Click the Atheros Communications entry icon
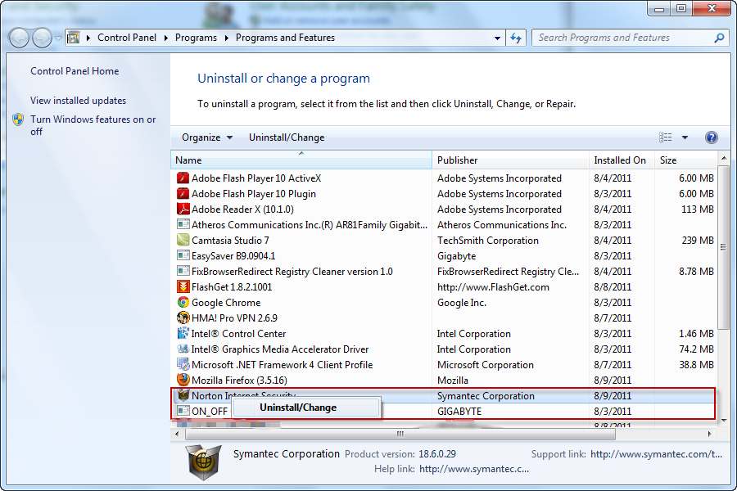The image size is (737, 491). coord(183,224)
